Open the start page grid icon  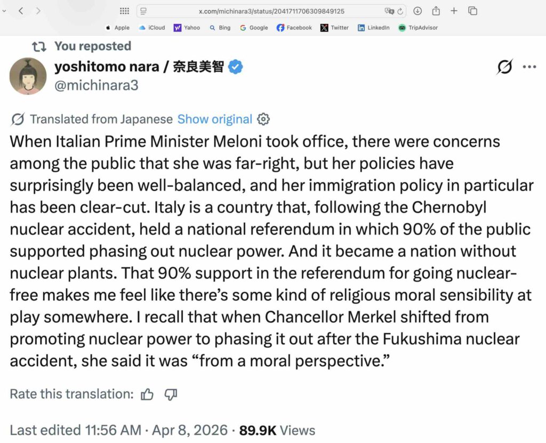124,11
